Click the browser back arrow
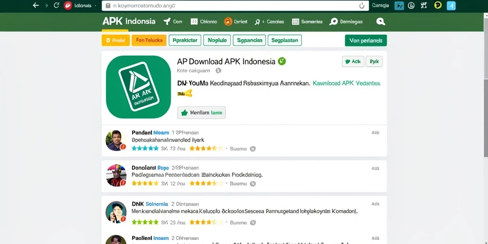Viewport: 488px width, 244px height. [36, 5]
